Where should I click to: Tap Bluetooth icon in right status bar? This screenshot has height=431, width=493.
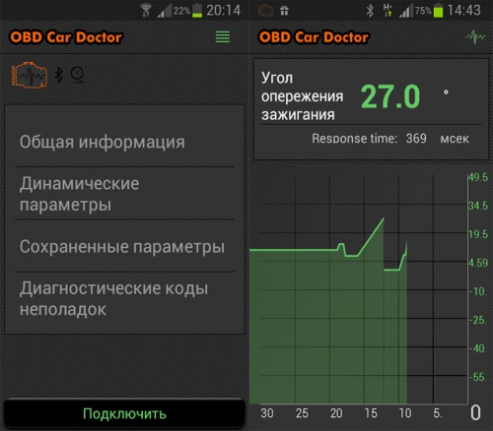(x=370, y=11)
